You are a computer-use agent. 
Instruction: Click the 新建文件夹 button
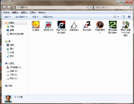pos(48,17)
